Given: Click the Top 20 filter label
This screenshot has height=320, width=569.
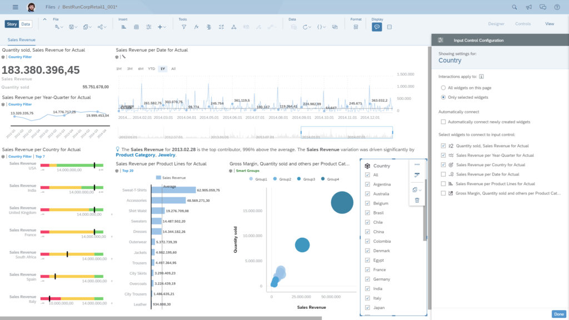Looking at the screenshot, I should tap(128, 171).
